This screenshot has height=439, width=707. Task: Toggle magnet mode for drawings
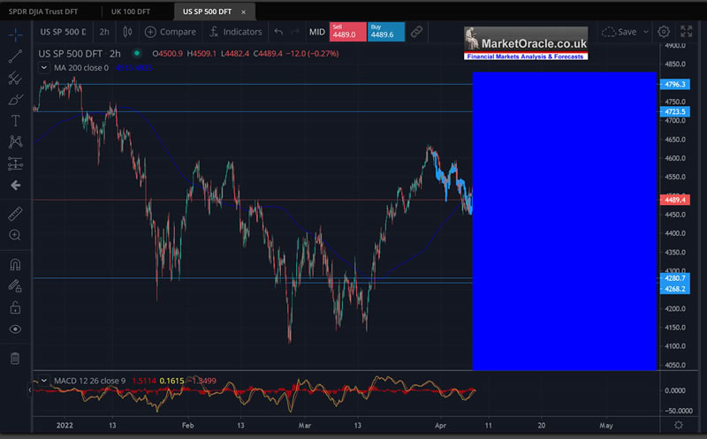(15, 264)
